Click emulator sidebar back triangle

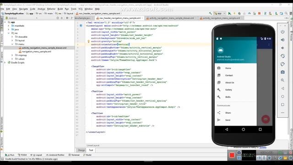coord(282,88)
